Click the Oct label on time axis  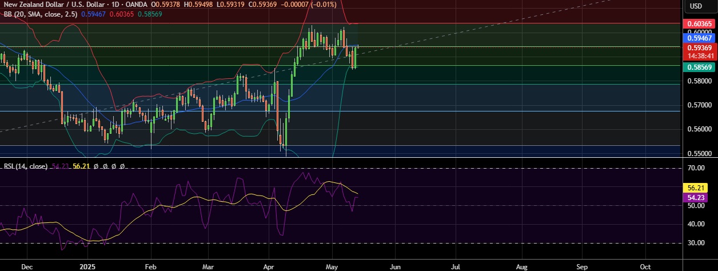coord(645,266)
